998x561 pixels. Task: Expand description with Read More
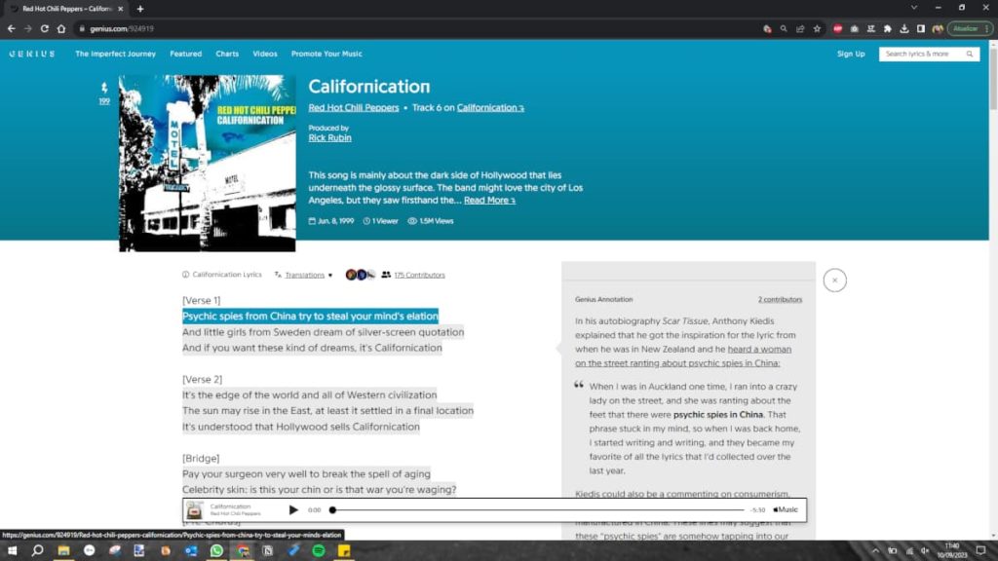(x=489, y=201)
